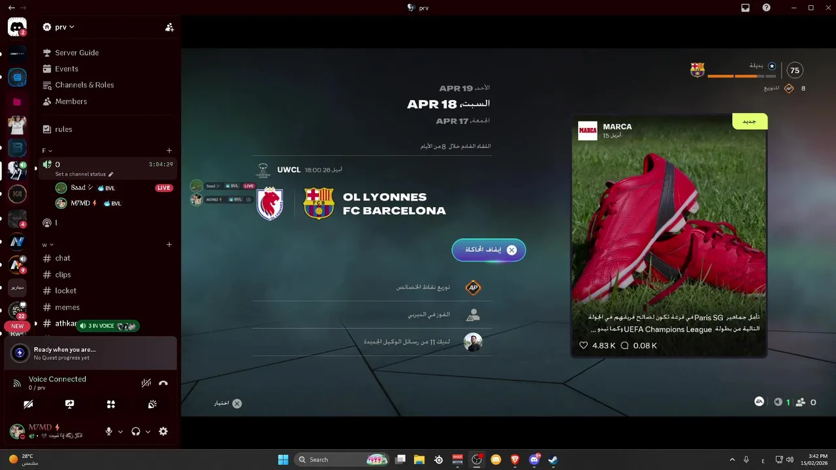Click the comments icon on MARCA post
836x470 pixels.
tap(624, 345)
